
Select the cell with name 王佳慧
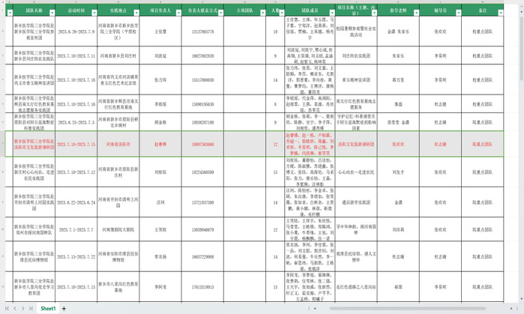160,33
